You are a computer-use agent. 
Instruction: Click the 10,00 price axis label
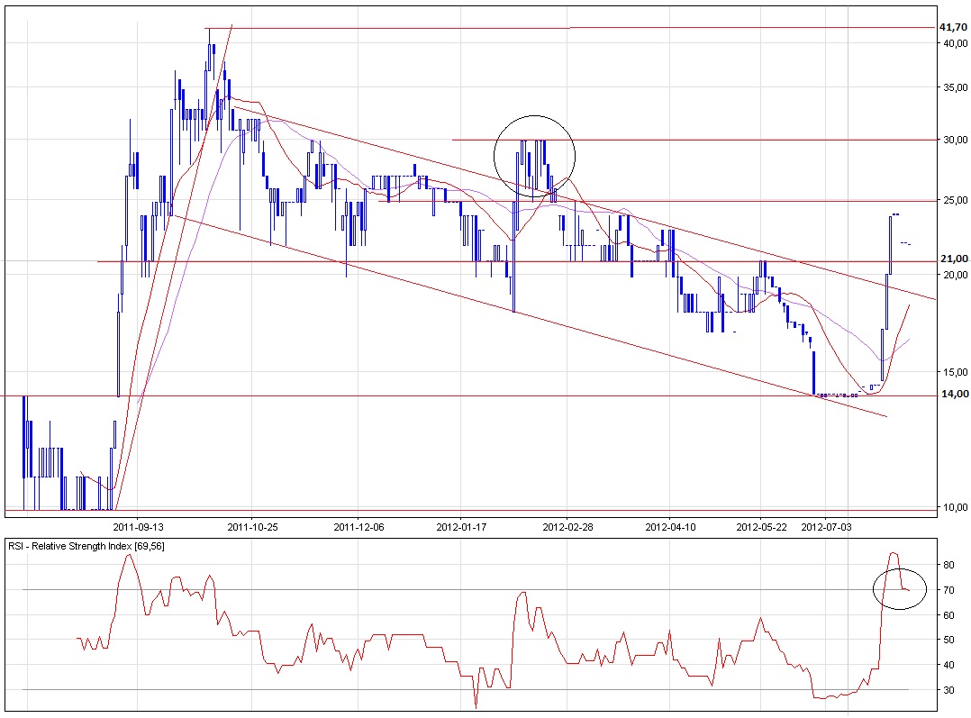tap(953, 507)
